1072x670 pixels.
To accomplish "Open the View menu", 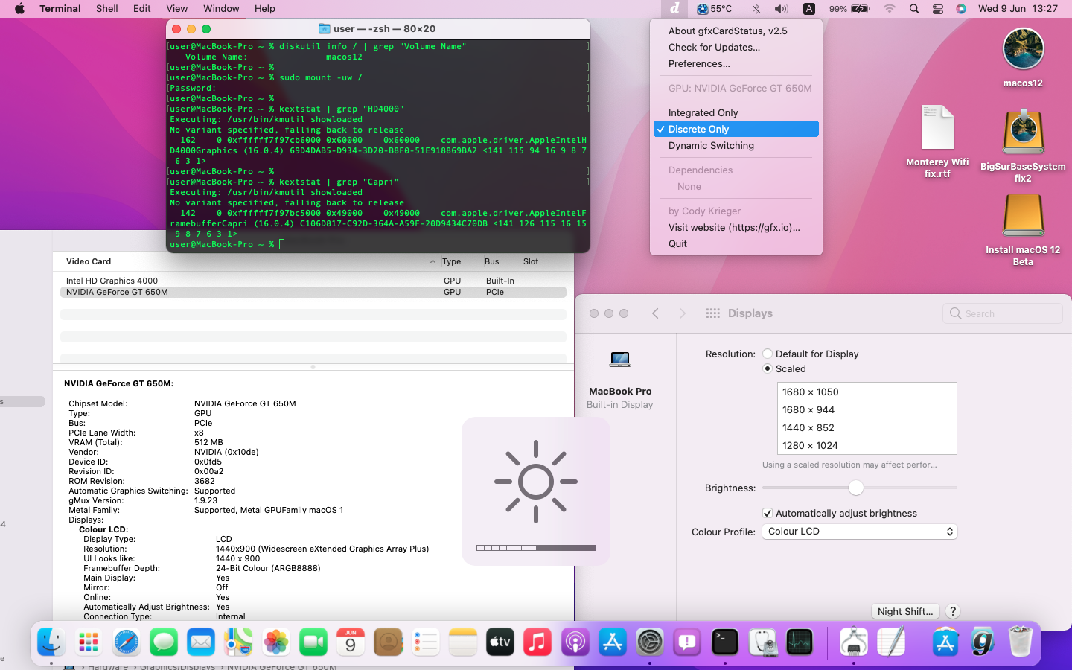I will coord(176,9).
